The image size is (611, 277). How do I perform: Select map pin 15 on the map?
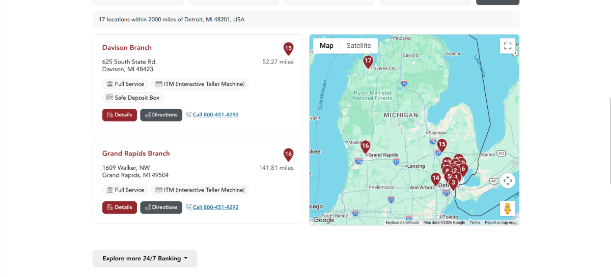(442, 145)
